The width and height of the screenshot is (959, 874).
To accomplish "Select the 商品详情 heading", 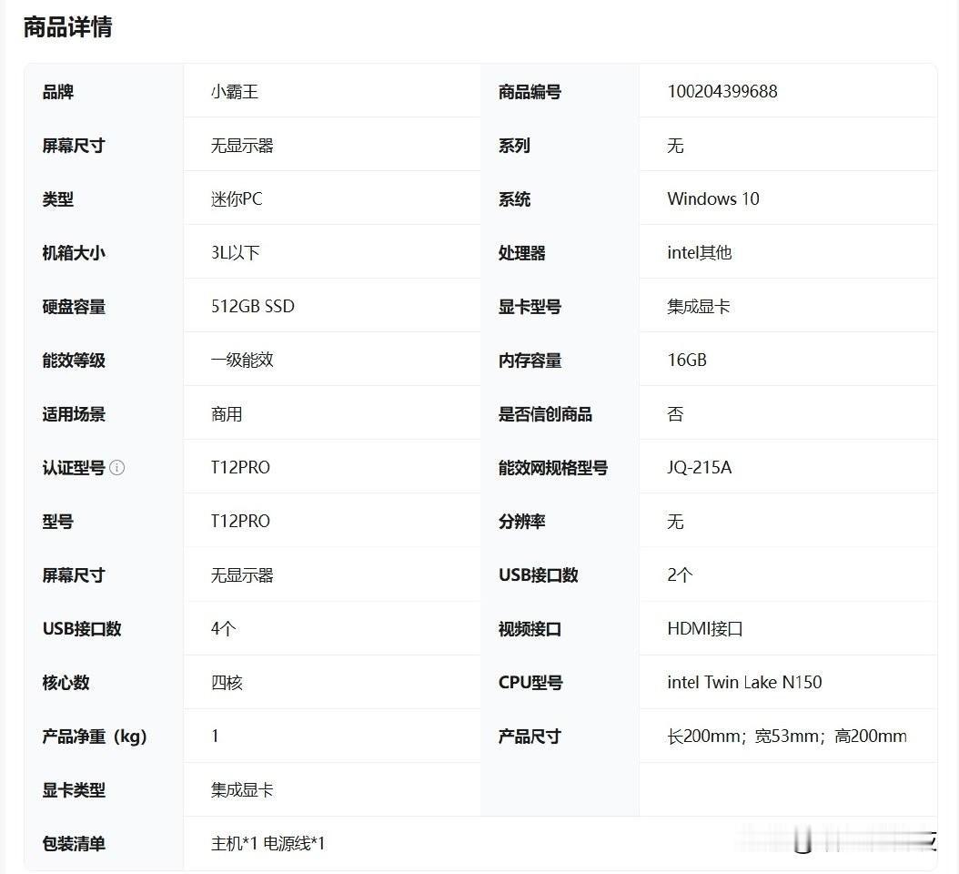I will pyautogui.click(x=68, y=27).
